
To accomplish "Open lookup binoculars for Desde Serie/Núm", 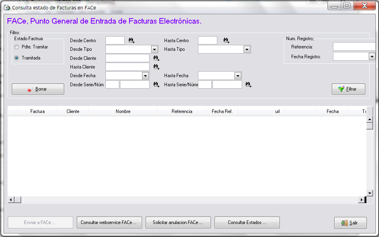I will pyautogui.click(x=156, y=84).
